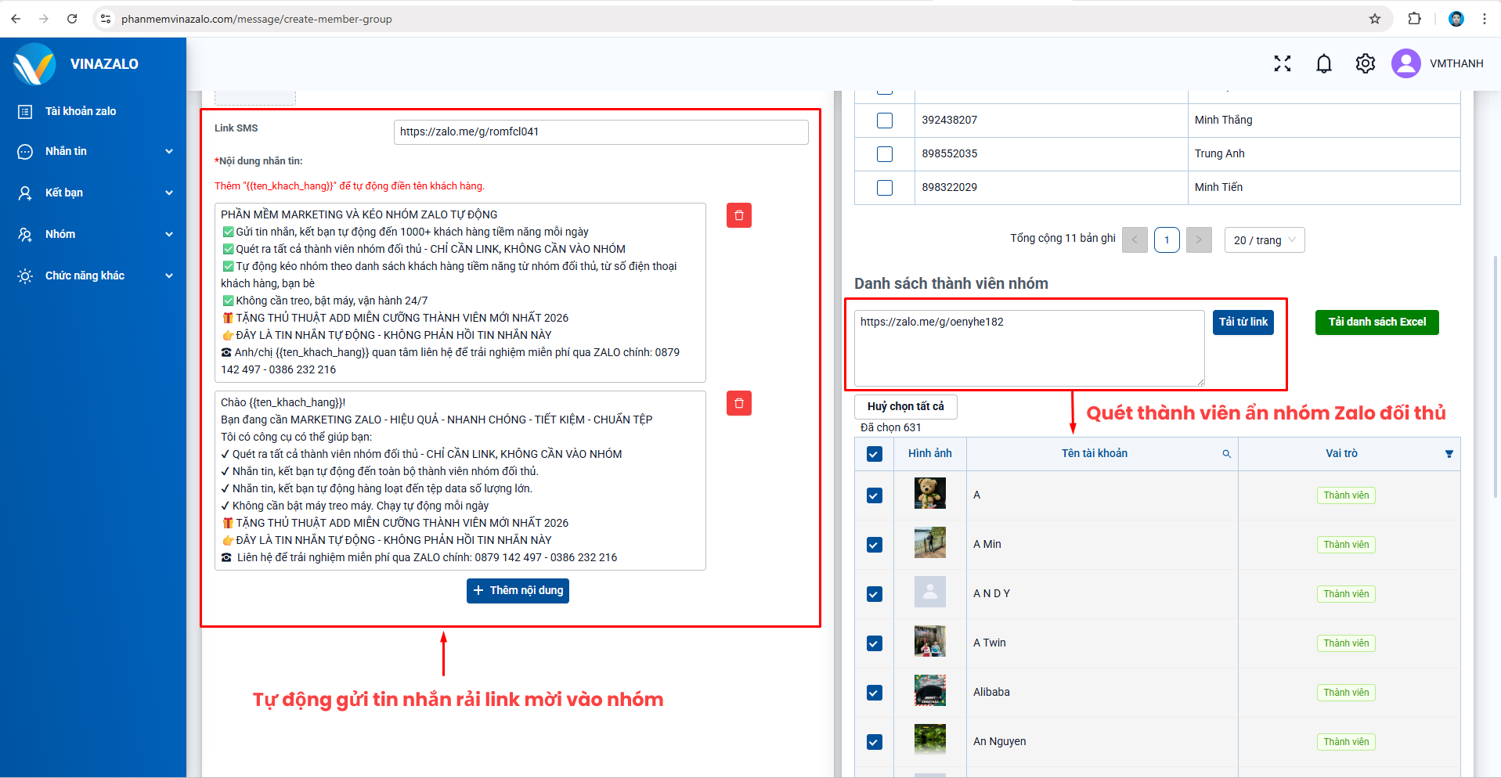Open the notifications bell
Viewport: 1501px width, 778px height.
[1323, 63]
